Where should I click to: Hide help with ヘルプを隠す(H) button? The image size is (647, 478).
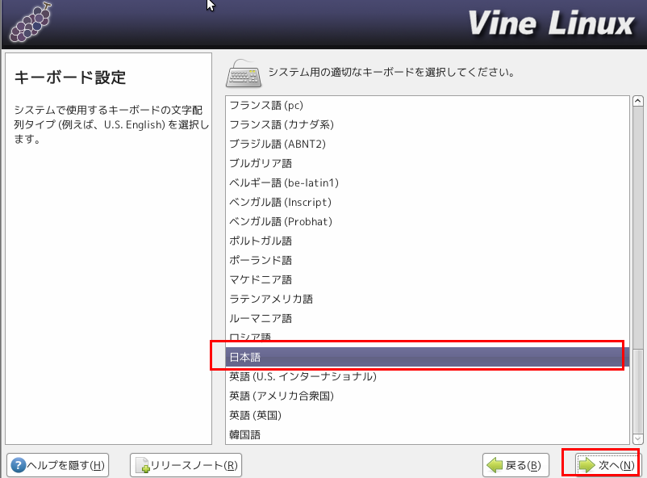(x=58, y=465)
